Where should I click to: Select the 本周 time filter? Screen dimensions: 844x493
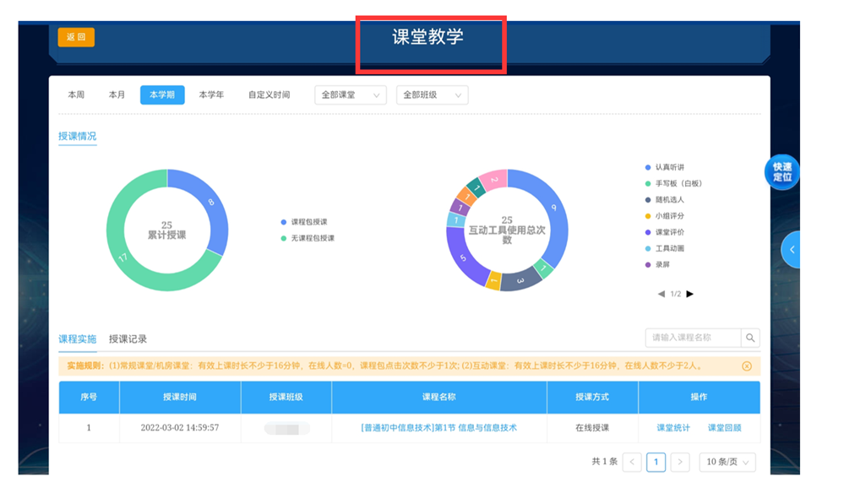pyautogui.click(x=76, y=95)
